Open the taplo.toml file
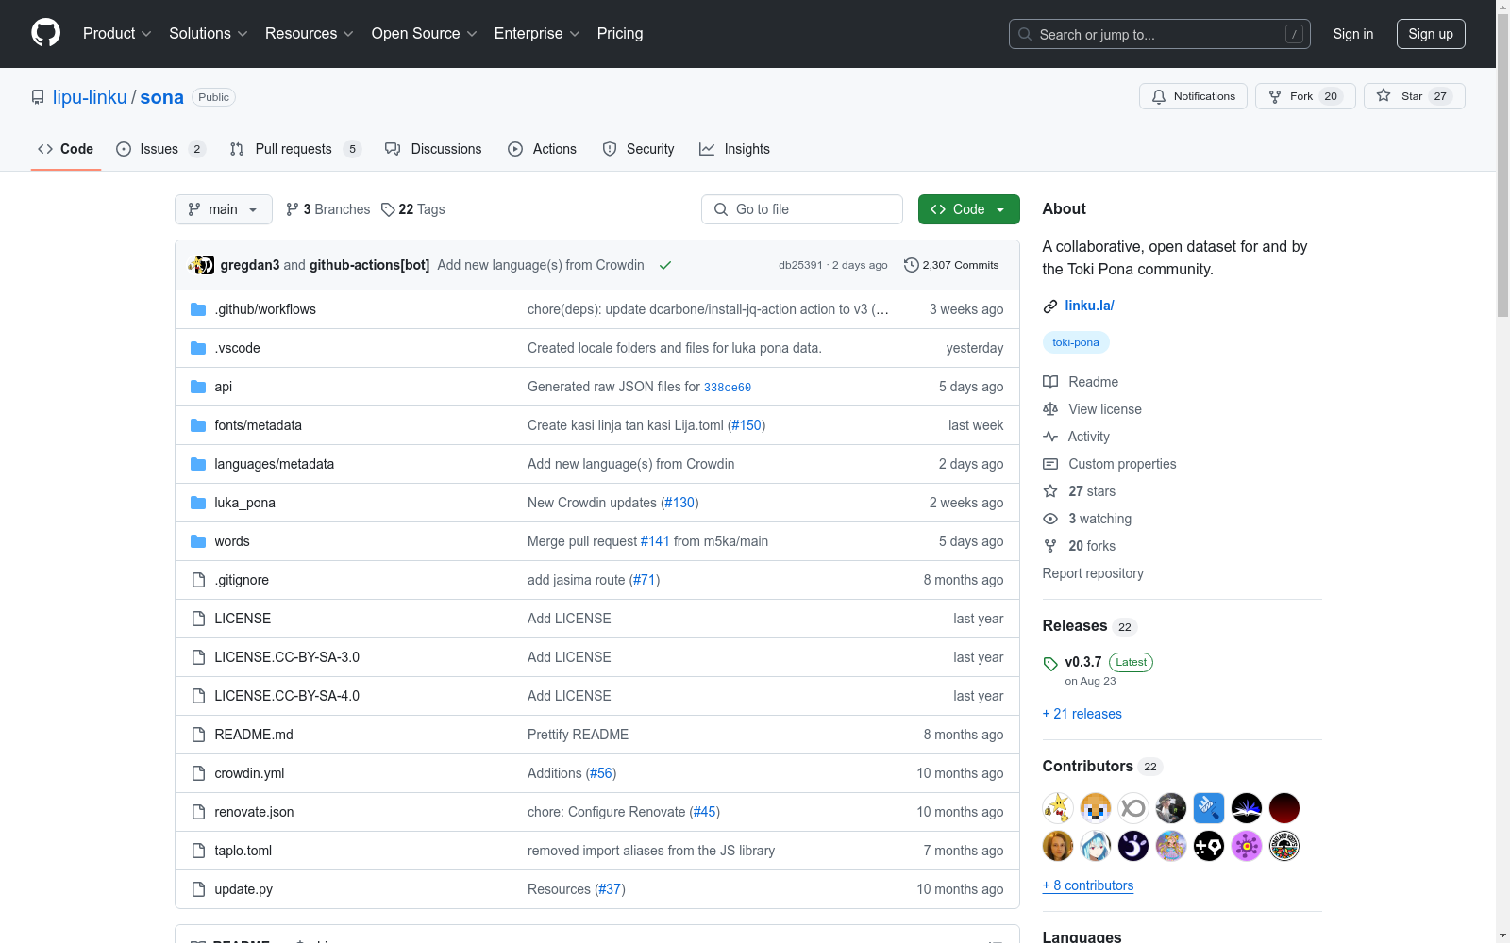1510x943 pixels. tap(243, 851)
